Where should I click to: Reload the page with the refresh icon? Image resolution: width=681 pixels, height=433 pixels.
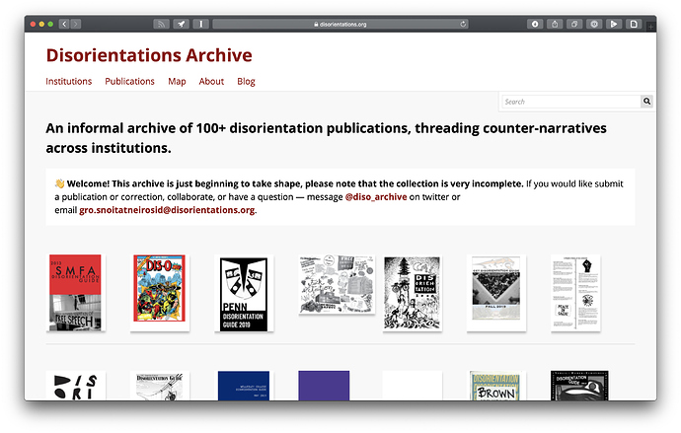(464, 24)
